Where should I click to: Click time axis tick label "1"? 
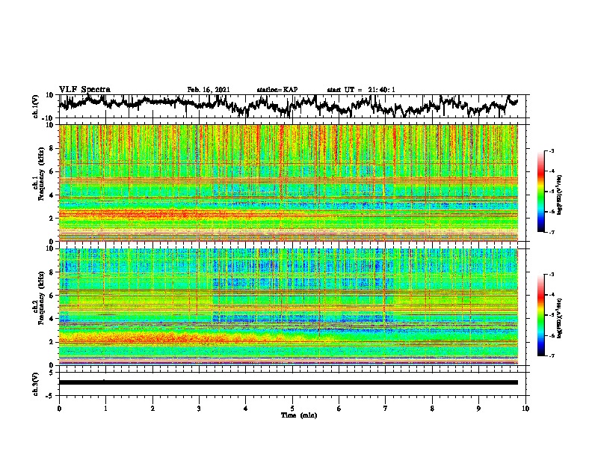coord(105,409)
